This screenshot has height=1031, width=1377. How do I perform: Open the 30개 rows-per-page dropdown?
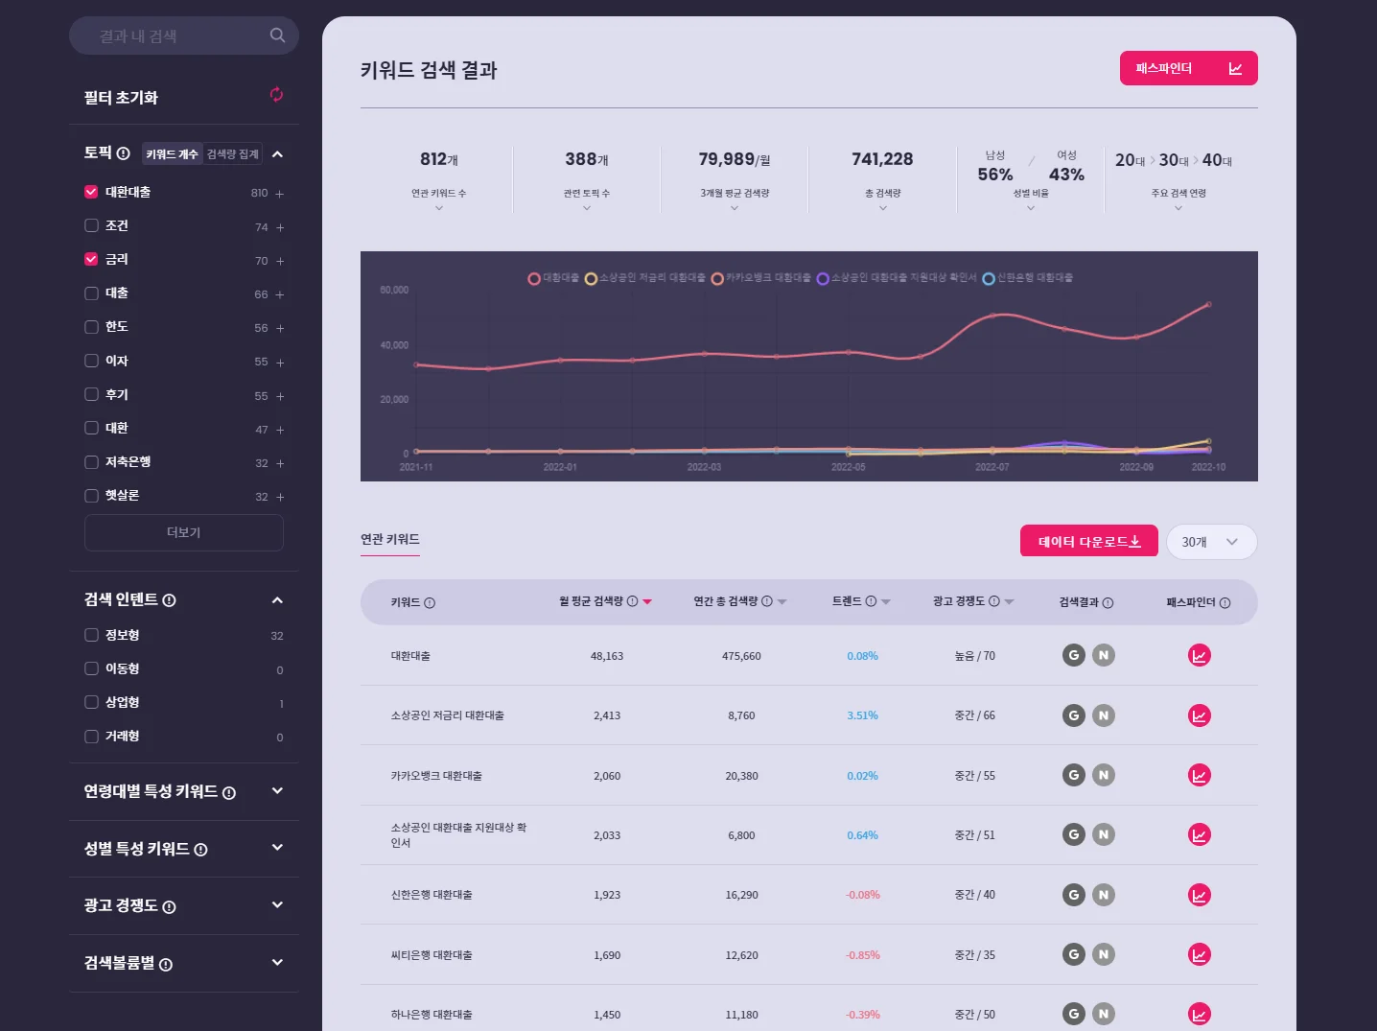pos(1211,542)
